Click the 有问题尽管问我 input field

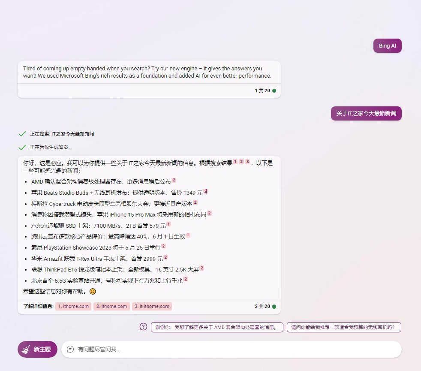tap(171, 349)
